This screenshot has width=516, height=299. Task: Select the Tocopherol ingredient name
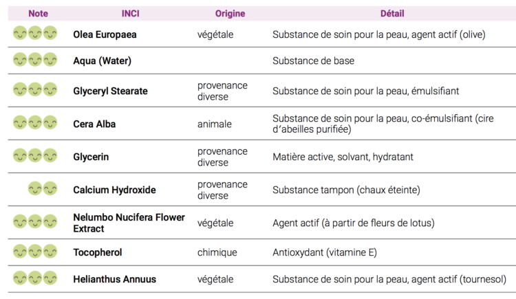(98, 252)
